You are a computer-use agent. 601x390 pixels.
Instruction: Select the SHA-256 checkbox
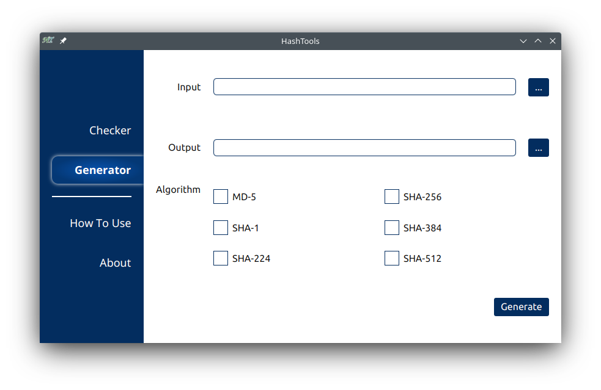[x=392, y=197]
